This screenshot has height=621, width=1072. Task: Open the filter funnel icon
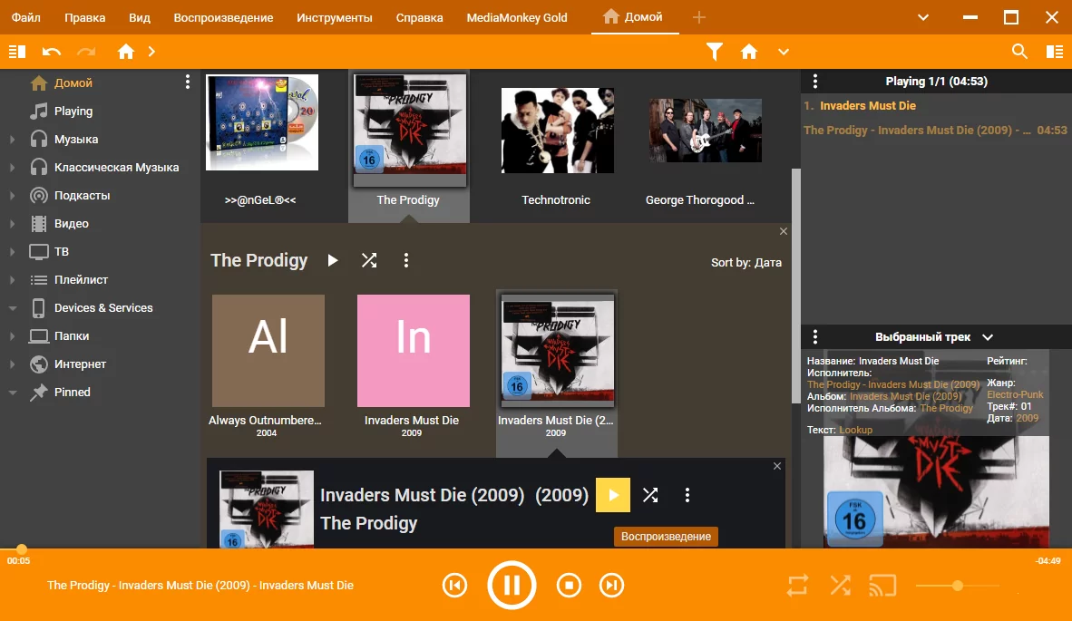715,52
